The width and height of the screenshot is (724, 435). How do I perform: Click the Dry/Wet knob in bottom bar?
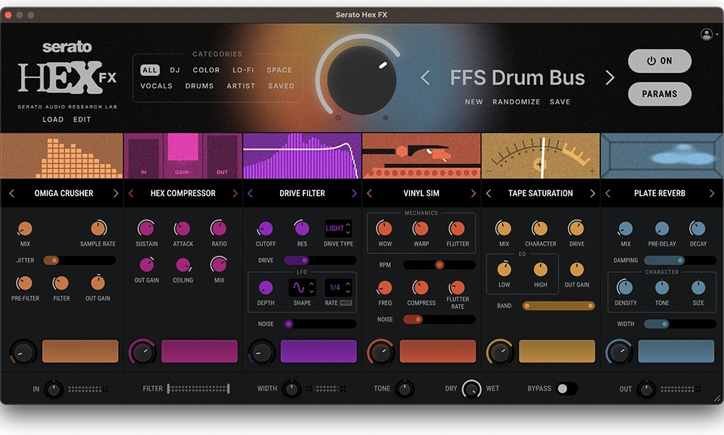click(x=471, y=389)
